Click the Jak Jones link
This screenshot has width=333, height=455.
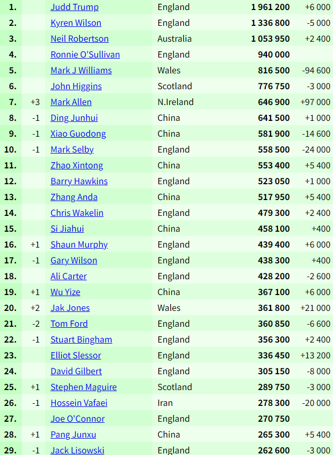pyautogui.click(x=70, y=308)
